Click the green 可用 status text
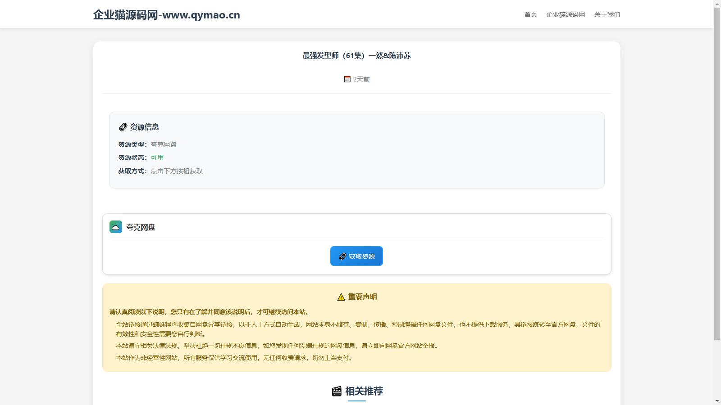 [157, 157]
